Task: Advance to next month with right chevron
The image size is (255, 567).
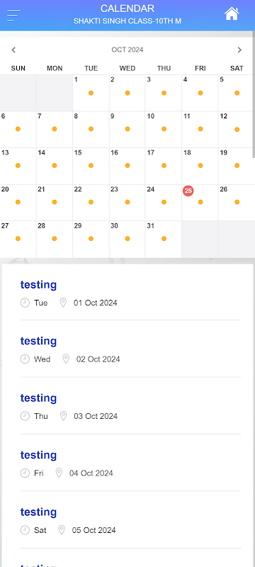Action: pyautogui.click(x=239, y=50)
